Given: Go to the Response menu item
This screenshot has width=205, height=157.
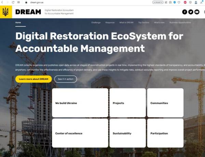Looking at the screenshot, I should 110,23.
